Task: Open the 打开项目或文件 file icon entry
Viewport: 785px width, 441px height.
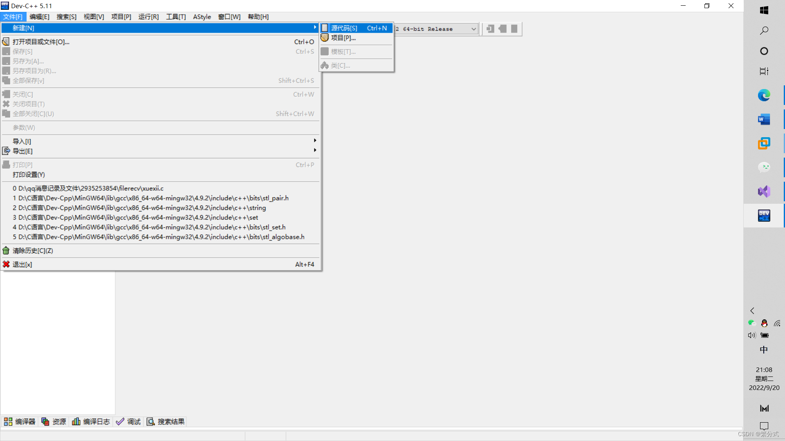Action: (x=6, y=42)
